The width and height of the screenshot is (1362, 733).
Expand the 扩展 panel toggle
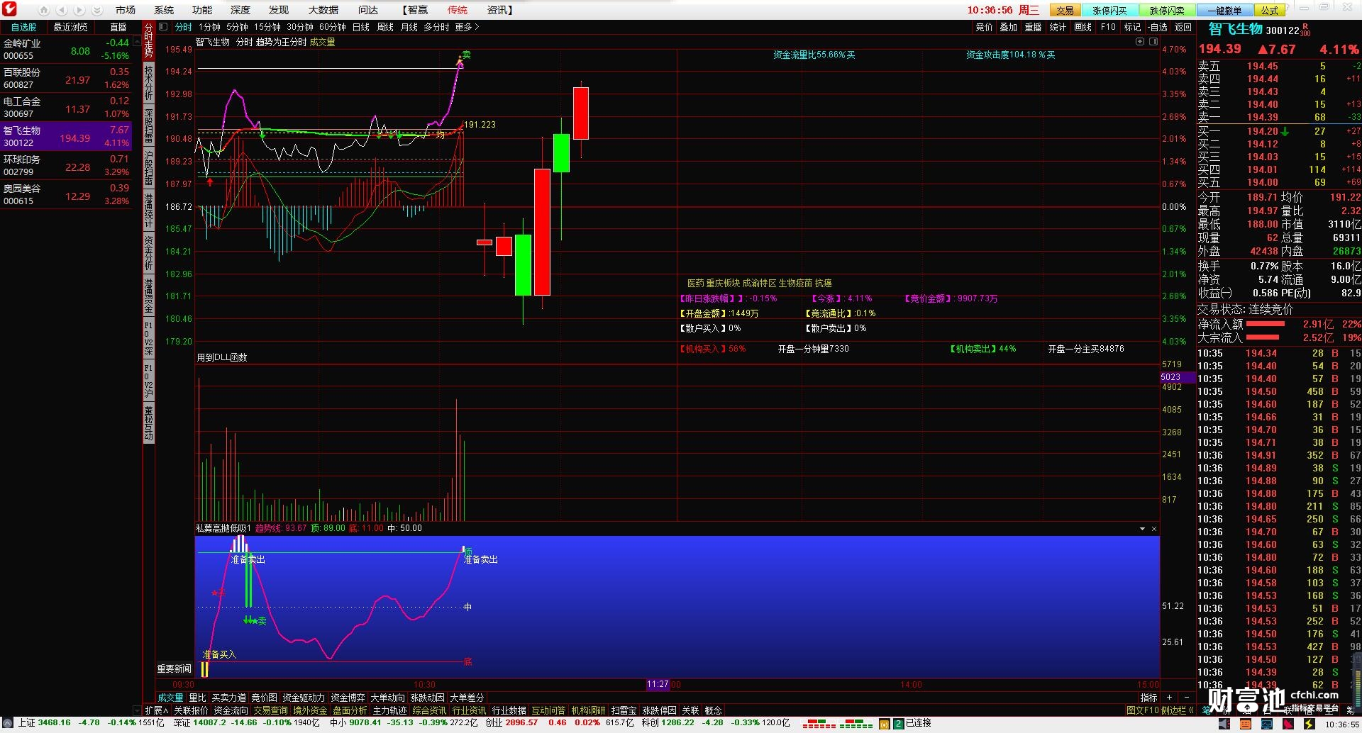pos(157,710)
